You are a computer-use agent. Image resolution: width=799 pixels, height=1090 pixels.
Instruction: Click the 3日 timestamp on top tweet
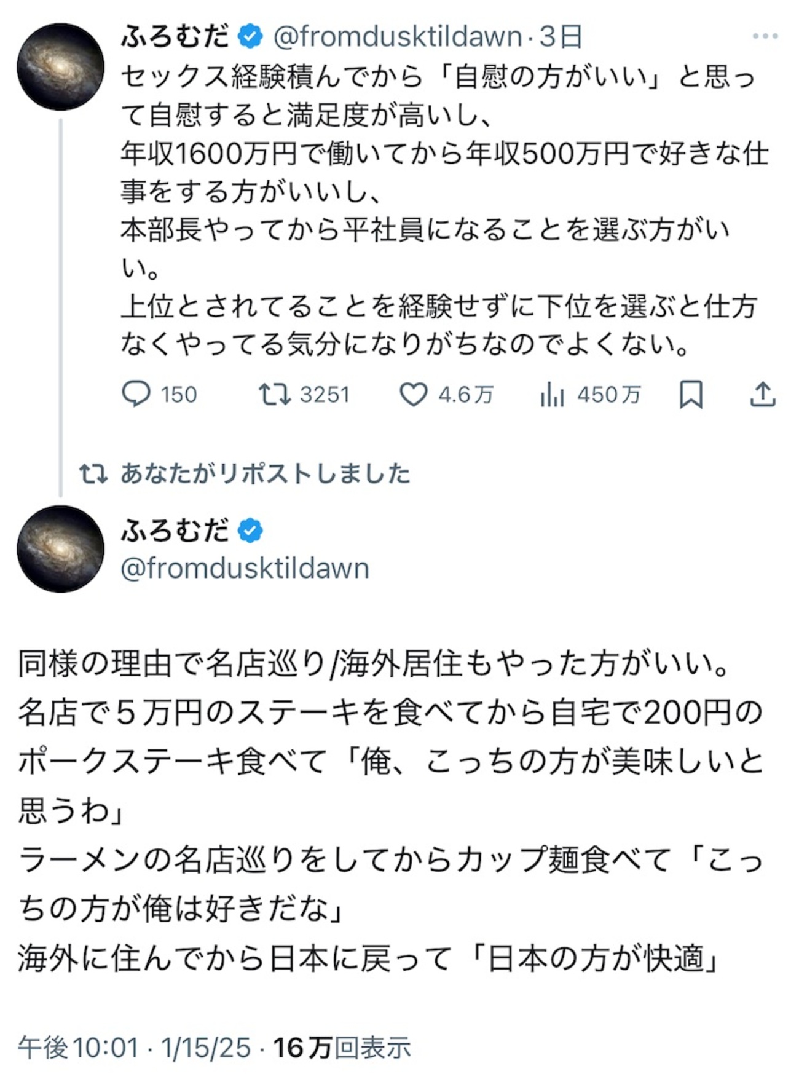click(x=561, y=36)
